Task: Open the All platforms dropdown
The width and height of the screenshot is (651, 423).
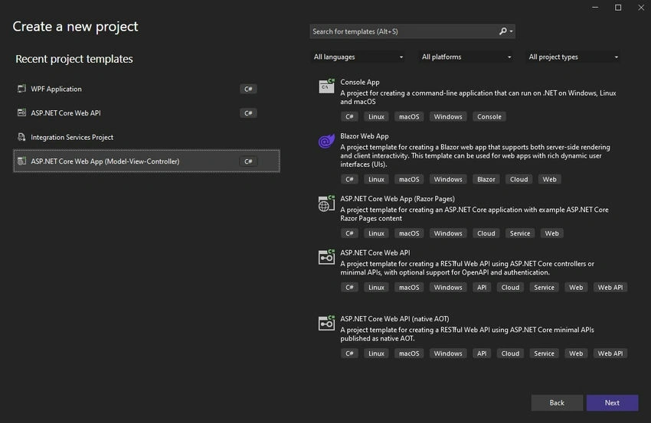Action: (466, 57)
